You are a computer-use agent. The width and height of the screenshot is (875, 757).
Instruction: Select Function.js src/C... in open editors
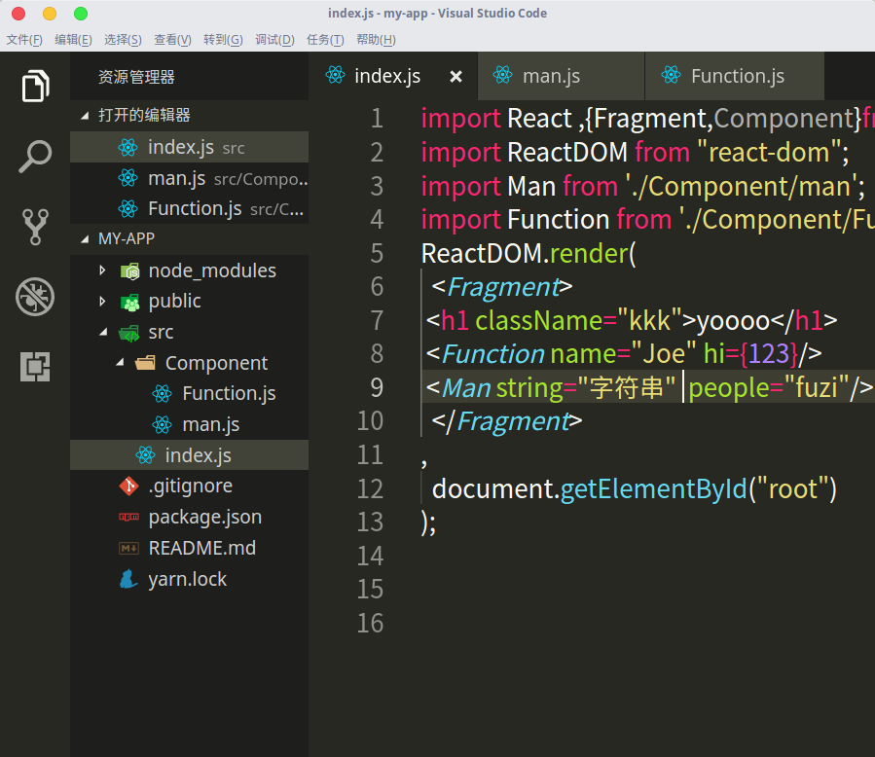[189, 208]
